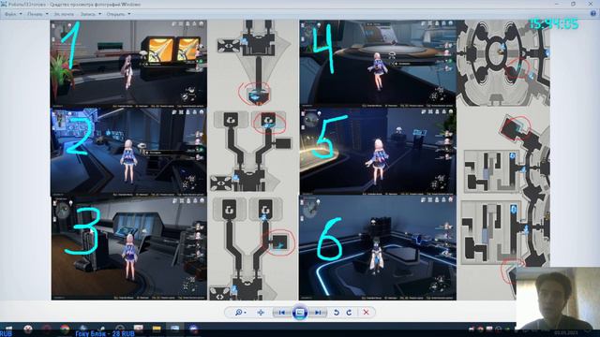Viewport: 600px width, 337px height.
Task: Maximize or restore the Photo Viewer window
Action: (573, 4)
